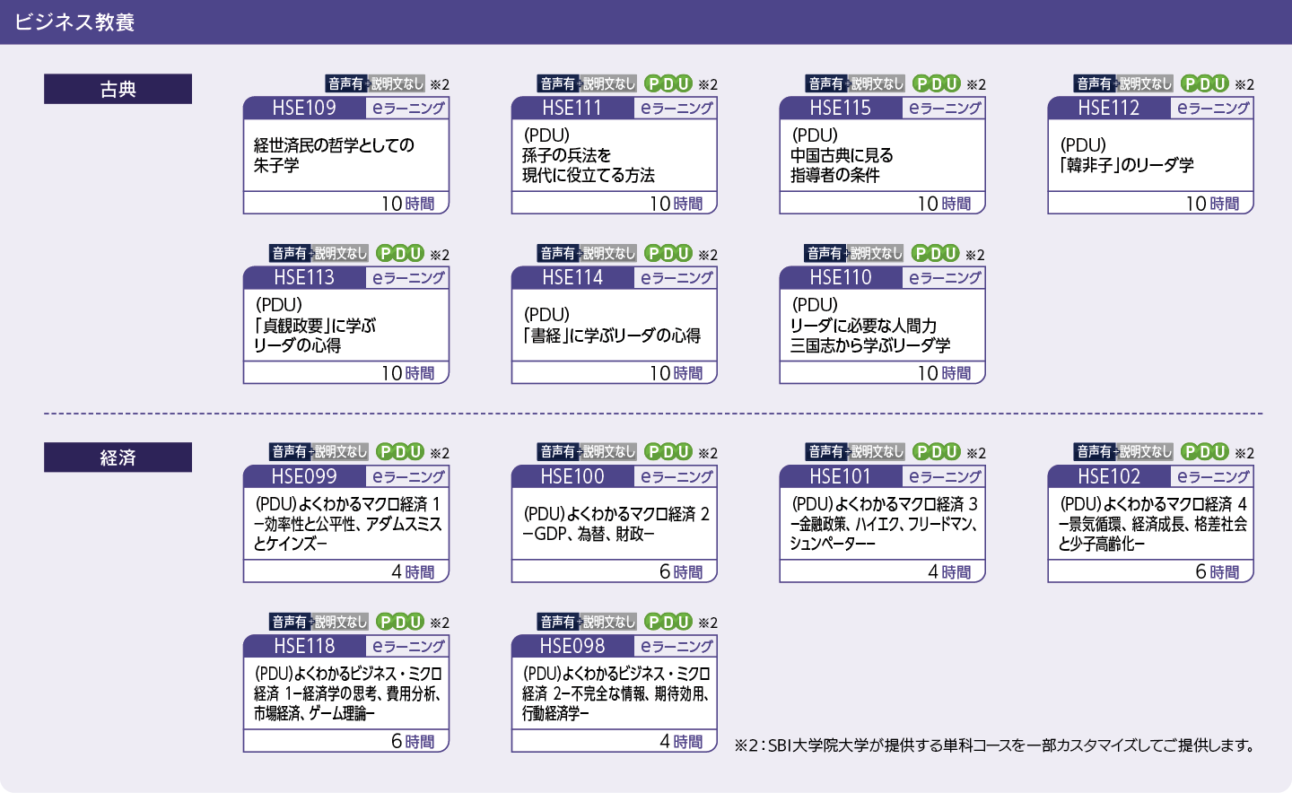Click the eラーニング tag on HSE112
This screenshot has height=793, width=1292.
pyautogui.click(x=1213, y=108)
